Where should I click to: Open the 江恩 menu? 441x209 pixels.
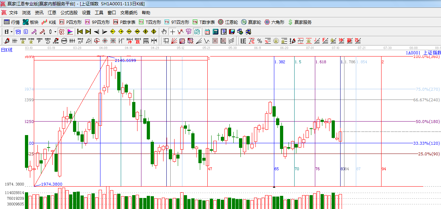point(52,13)
